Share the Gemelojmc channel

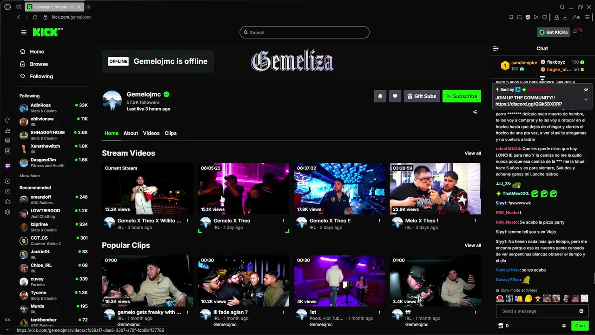[x=475, y=112]
